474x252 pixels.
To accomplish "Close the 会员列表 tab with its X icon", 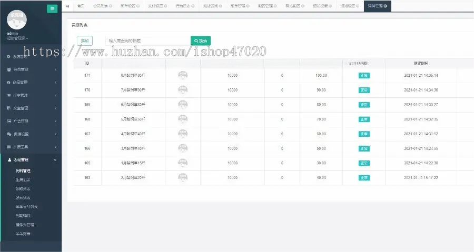I will [111, 6].
